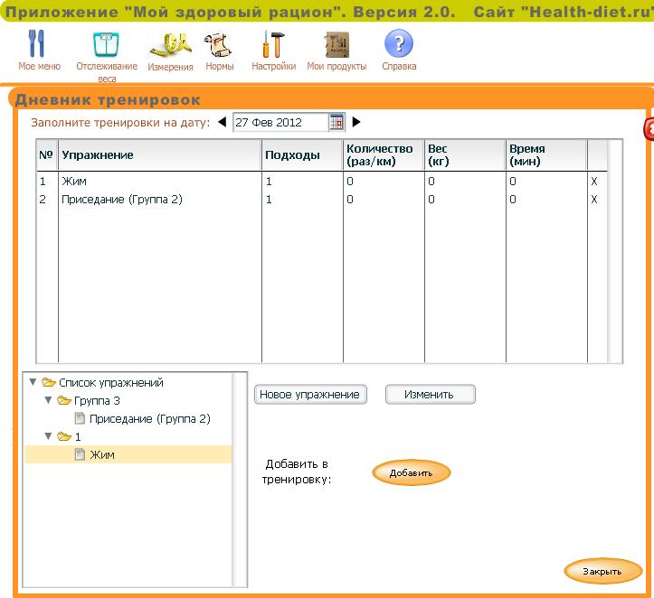The image size is (654, 598).
Task: Collapse the Группа 3 folder
Action: pyautogui.click(x=48, y=400)
